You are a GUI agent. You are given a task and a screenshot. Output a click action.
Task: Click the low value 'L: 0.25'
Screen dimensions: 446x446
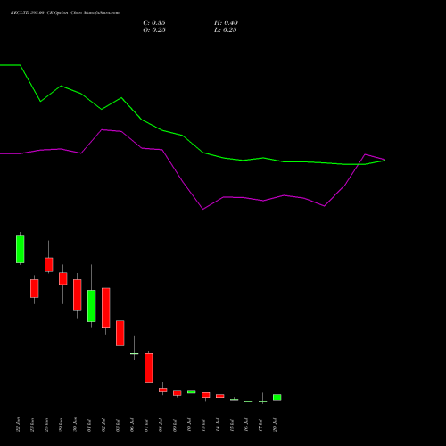tap(226, 30)
